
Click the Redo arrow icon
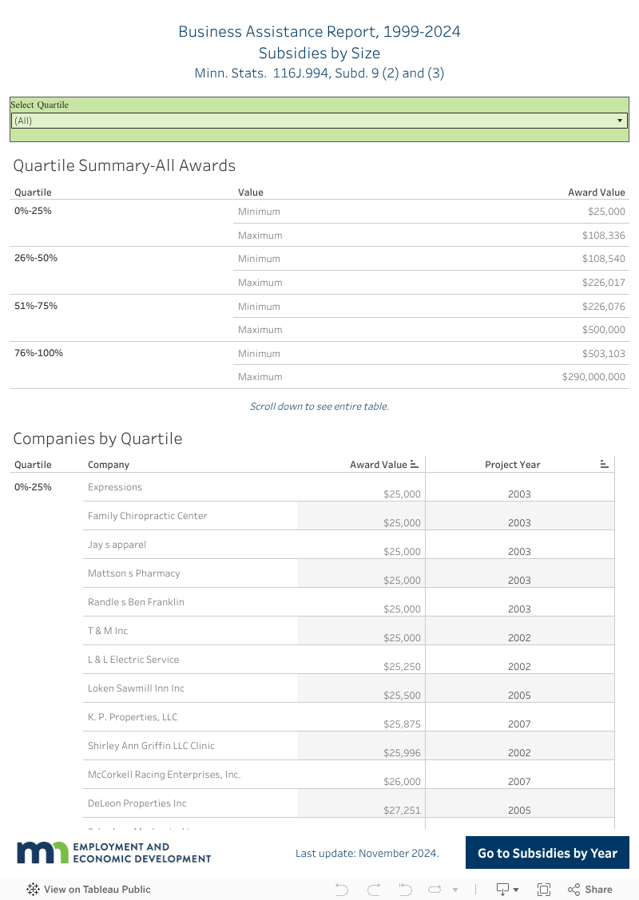[x=374, y=889]
